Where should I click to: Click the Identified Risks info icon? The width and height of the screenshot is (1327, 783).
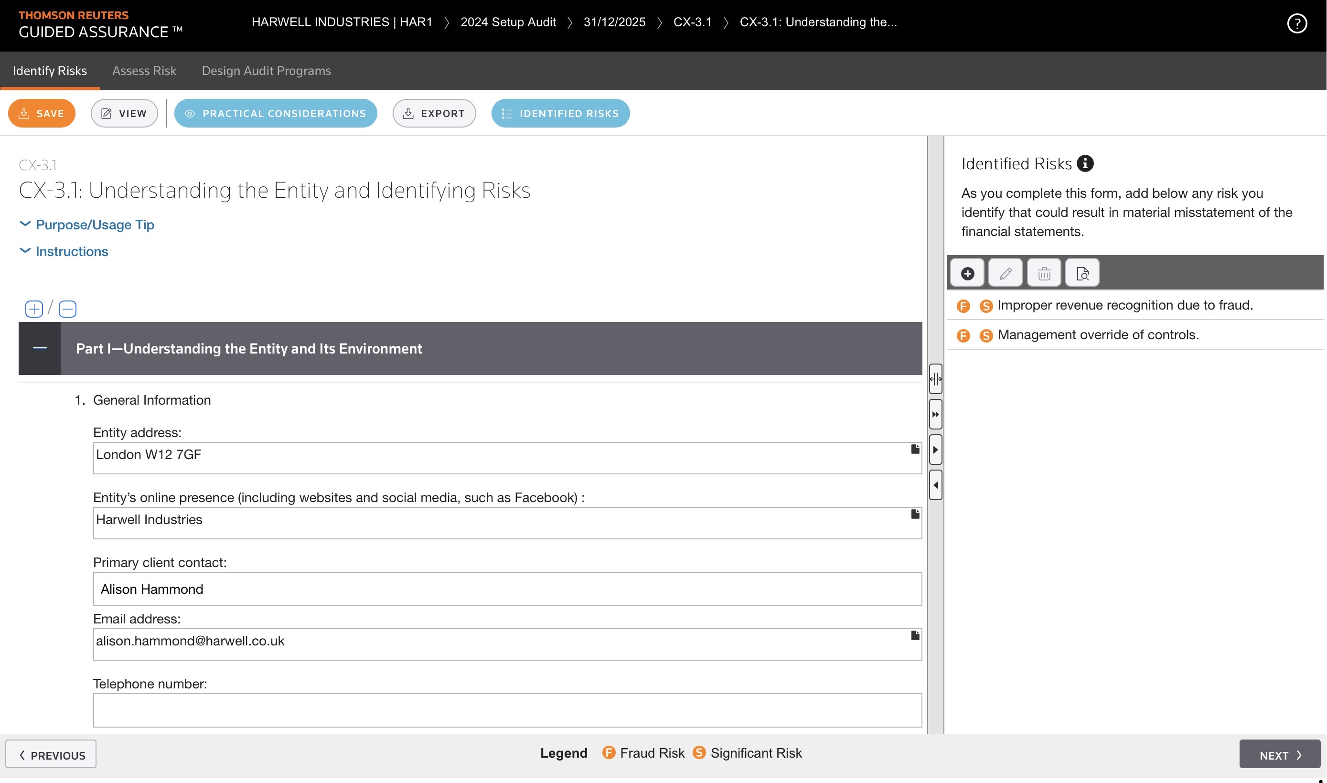pyautogui.click(x=1085, y=163)
